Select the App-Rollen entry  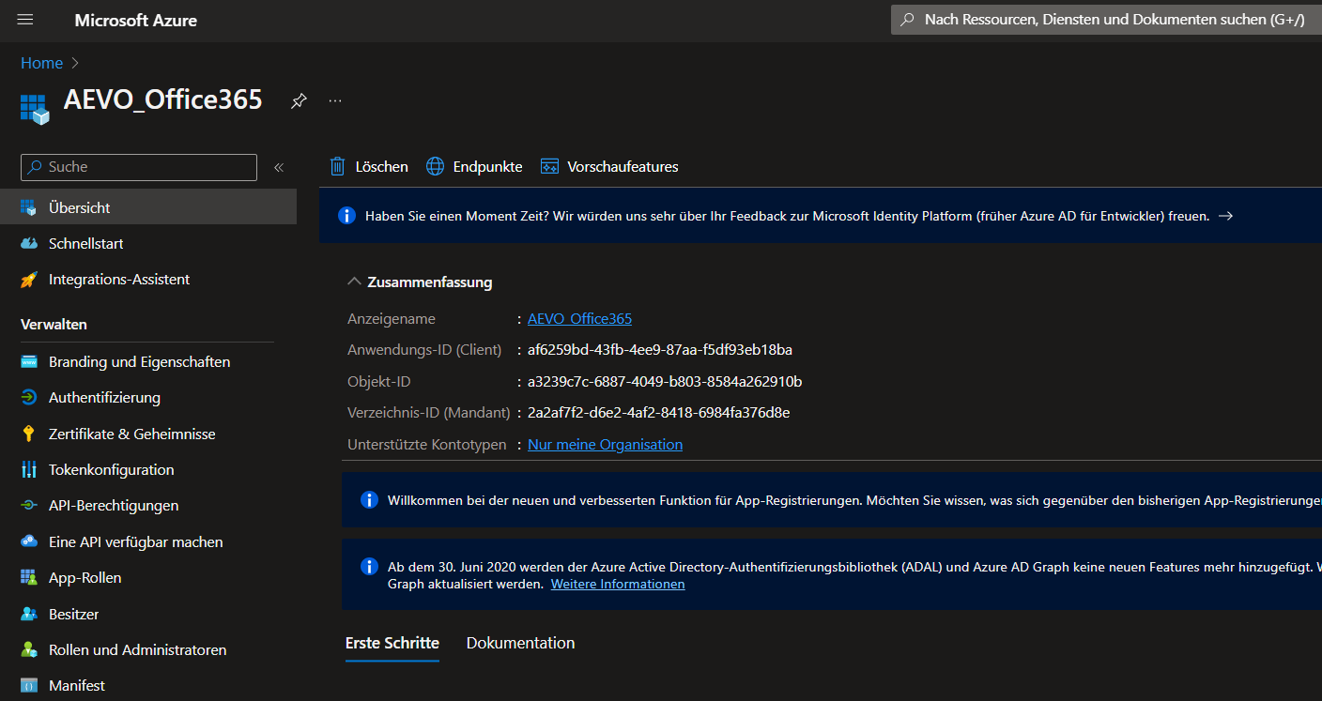coord(86,577)
